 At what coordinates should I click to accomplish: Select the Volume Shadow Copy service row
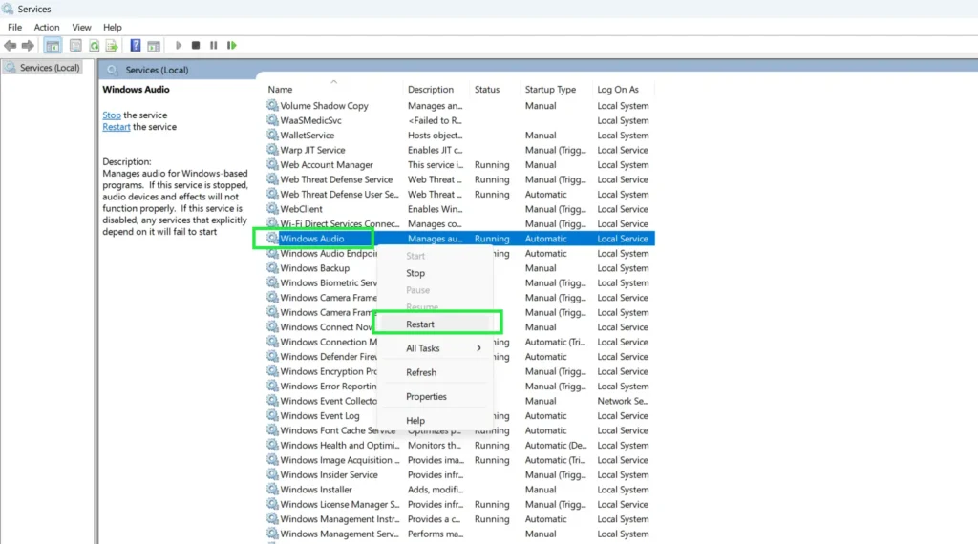click(459, 105)
